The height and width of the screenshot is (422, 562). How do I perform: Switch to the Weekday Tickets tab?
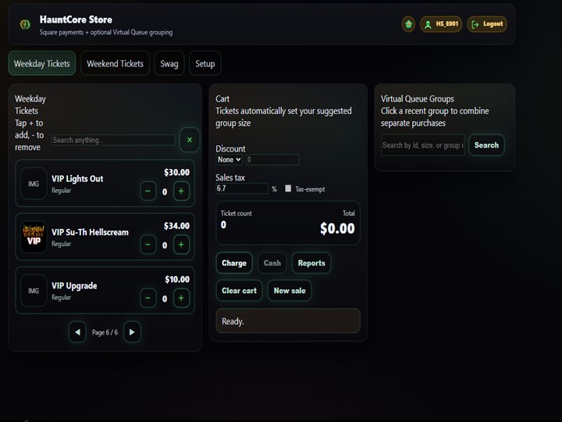coord(42,63)
